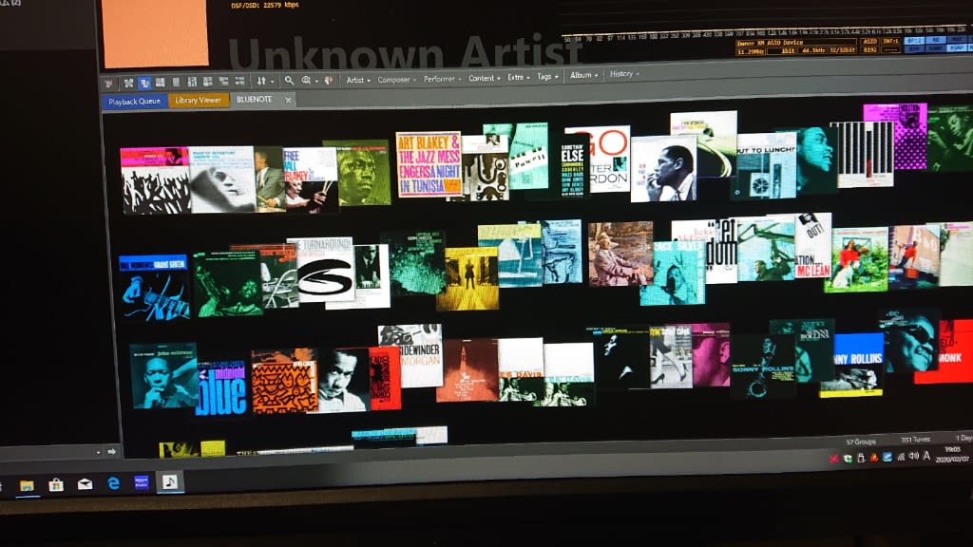The width and height of the screenshot is (973, 547).
Task: Switch to the Playback Queue tab
Action: click(x=134, y=102)
